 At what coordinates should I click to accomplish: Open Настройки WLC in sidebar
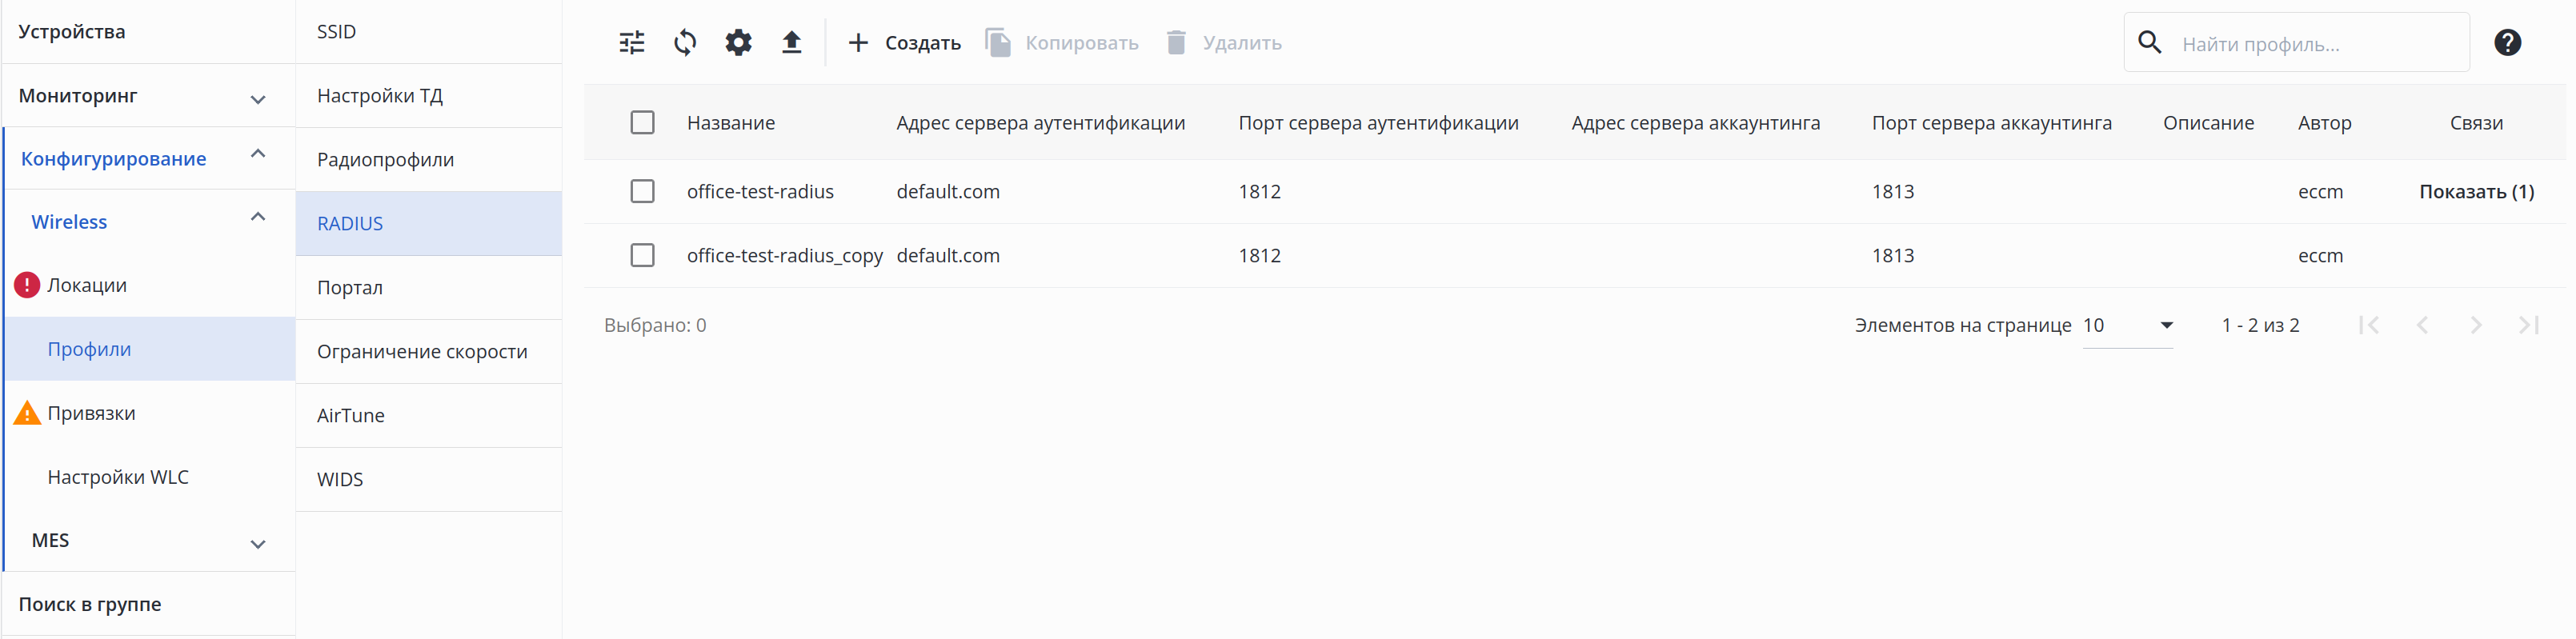(x=118, y=477)
